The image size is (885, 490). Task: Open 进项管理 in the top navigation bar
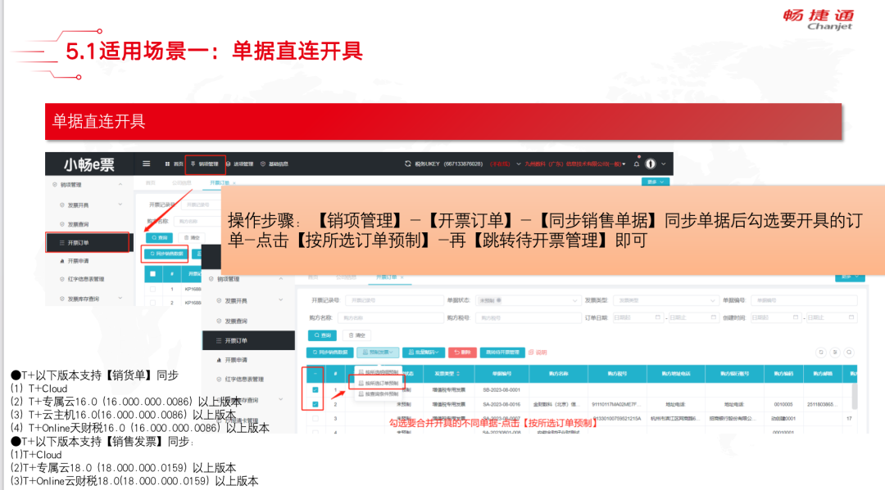(x=240, y=164)
